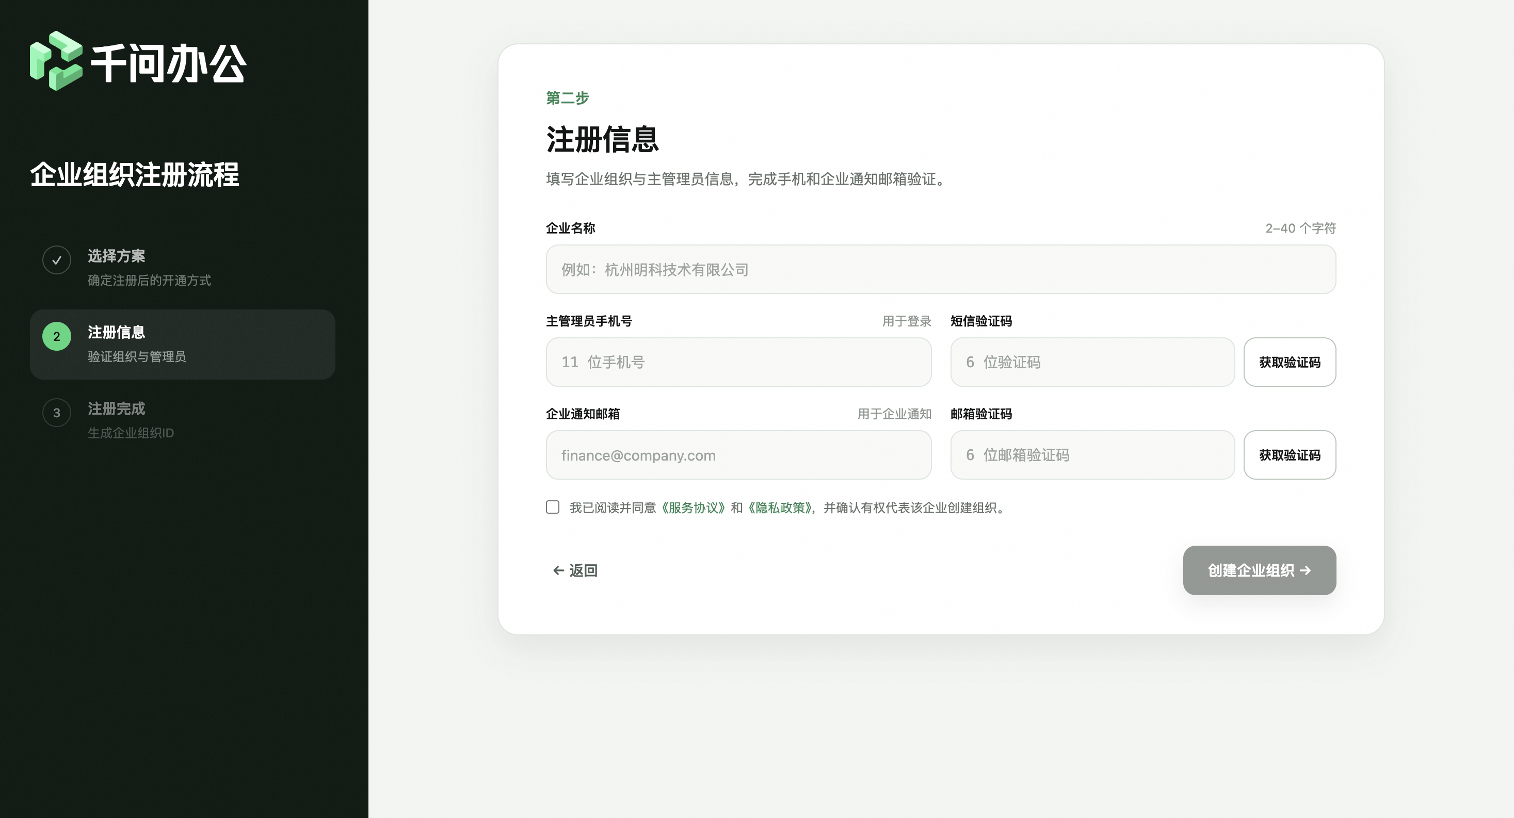This screenshot has width=1514, height=818.
Task: Click the 用于企业通知 hint text
Action: [x=895, y=414]
